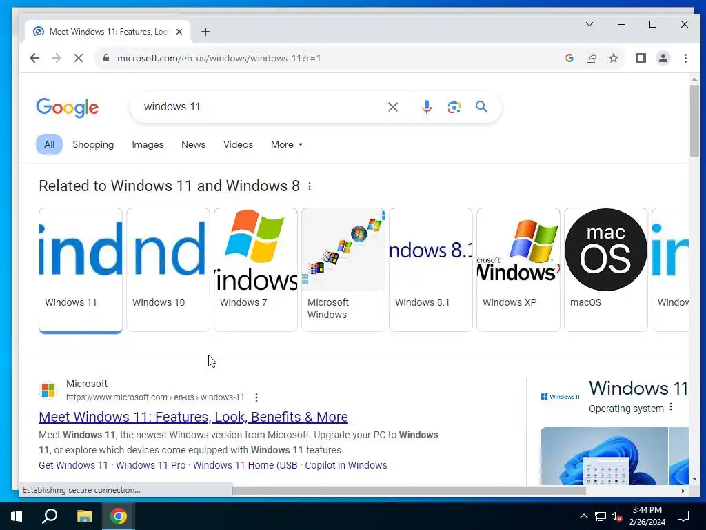Show hidden system tray icons
This screenshot has height=530, width=706.
click(583, 516)
